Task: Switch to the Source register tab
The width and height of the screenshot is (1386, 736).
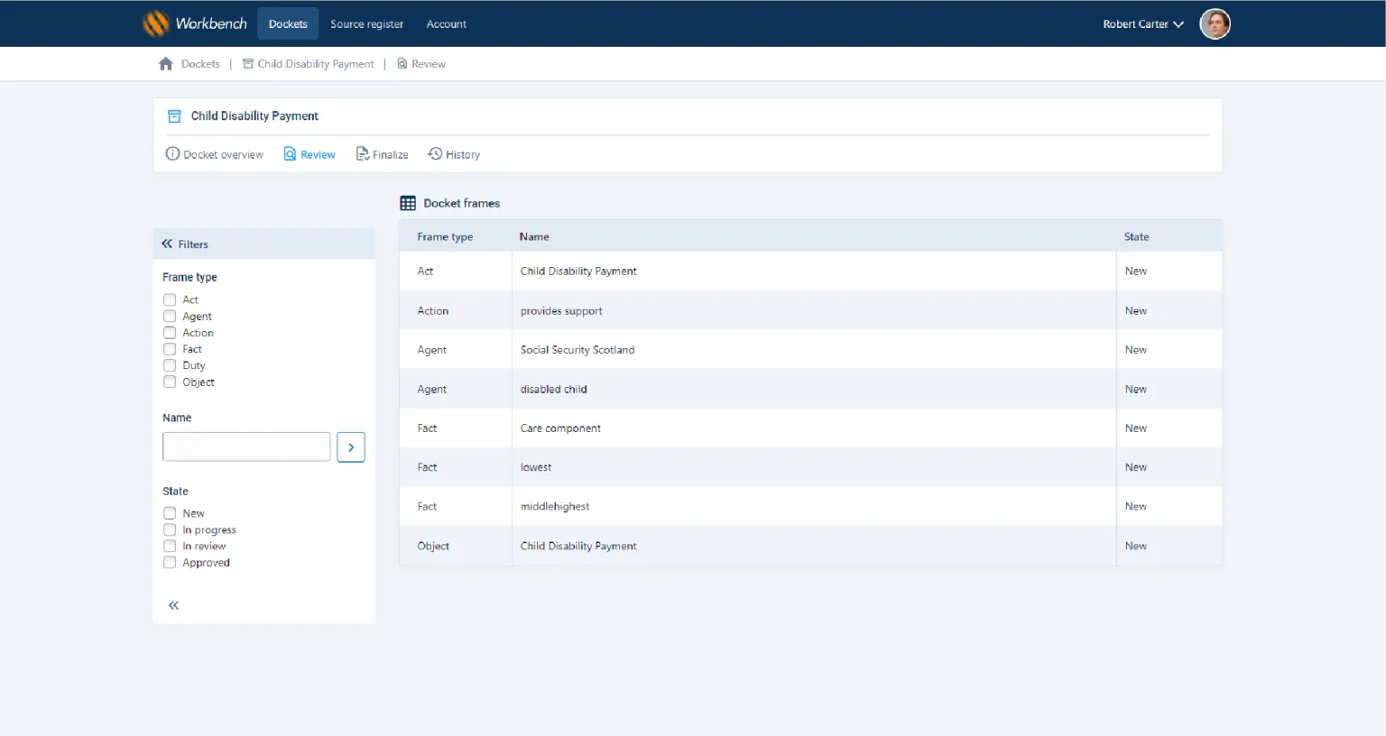Action: pos(367,24)
